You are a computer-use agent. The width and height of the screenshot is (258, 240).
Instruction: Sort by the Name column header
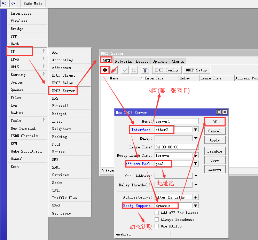[x=126, y=78]
